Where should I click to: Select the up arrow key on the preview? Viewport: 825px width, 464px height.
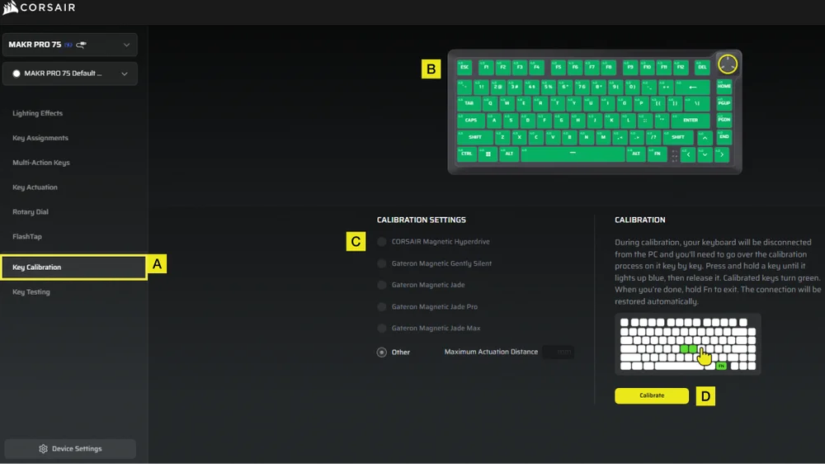click(x=705, y=138)
